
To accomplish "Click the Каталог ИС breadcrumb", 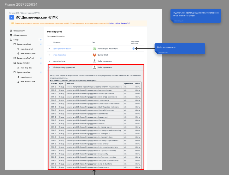I will (14, 13).
